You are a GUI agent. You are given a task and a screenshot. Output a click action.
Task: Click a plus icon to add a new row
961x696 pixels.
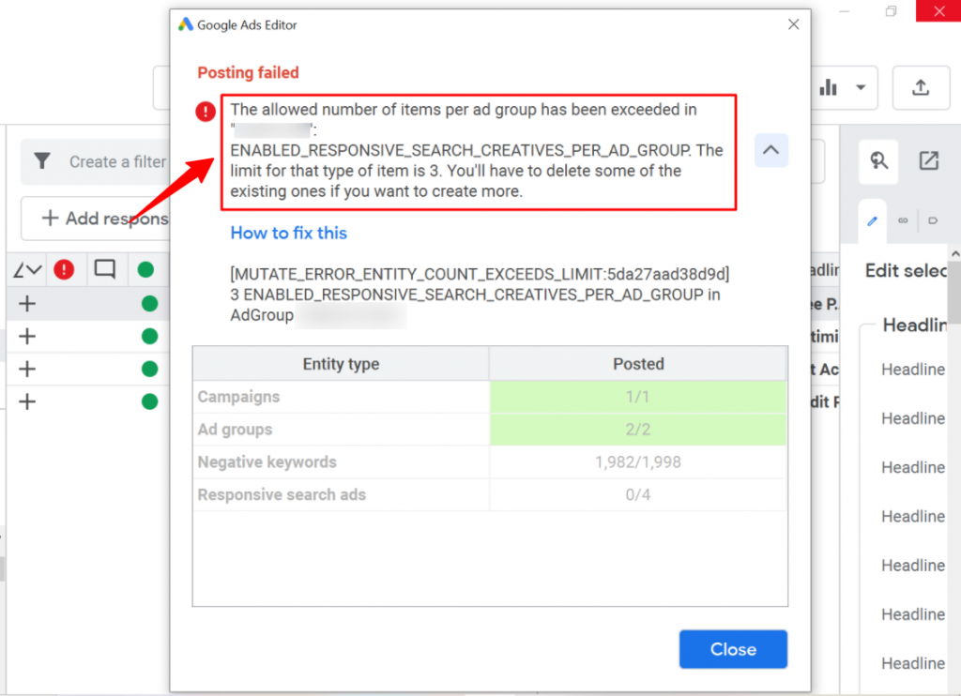click(x=26, y=303)
